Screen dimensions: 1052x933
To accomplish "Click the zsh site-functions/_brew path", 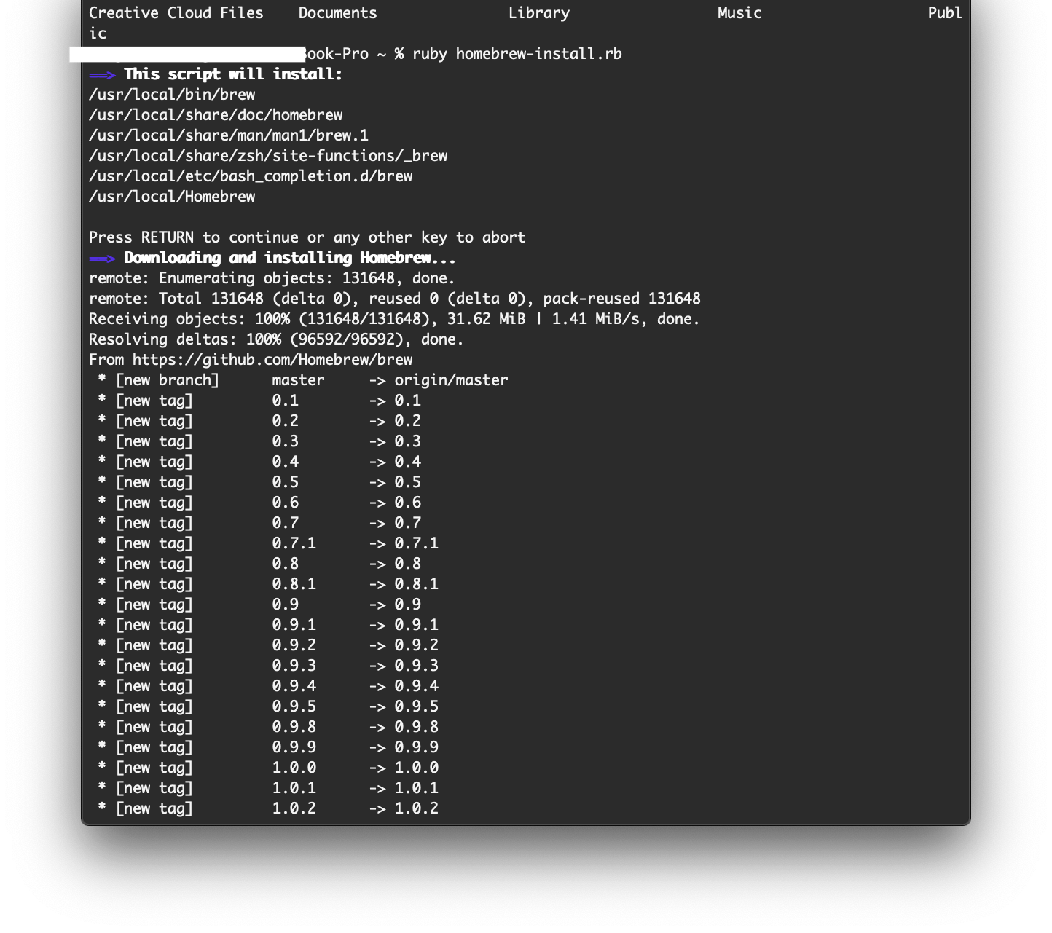I will (268, 156).
